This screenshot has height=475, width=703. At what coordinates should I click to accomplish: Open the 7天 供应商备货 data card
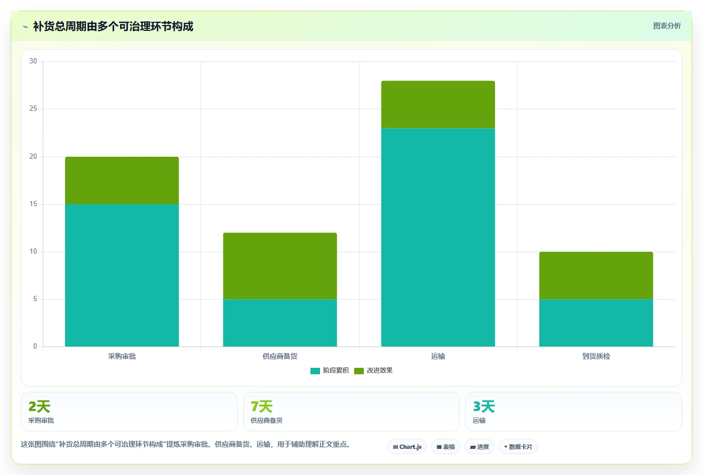coord(351,412)
